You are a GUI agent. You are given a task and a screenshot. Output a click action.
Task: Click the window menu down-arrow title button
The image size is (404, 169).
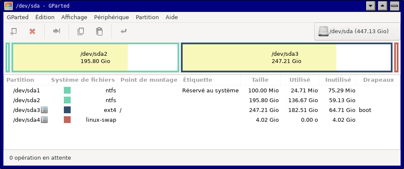[x=370, y=6]
